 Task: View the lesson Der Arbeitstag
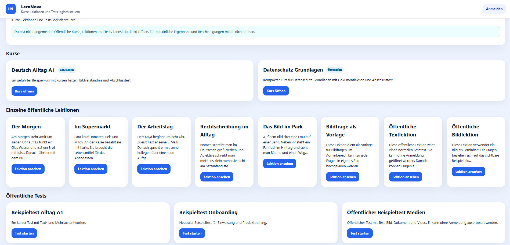[154, 169]
